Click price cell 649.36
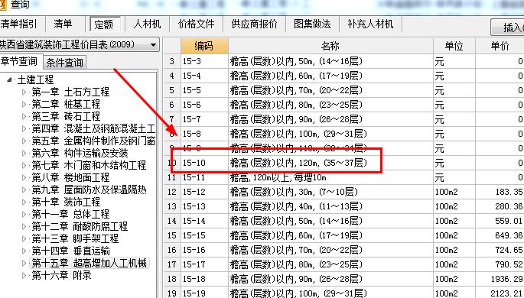This screenshot has height=298, width=524. (500, 235)
